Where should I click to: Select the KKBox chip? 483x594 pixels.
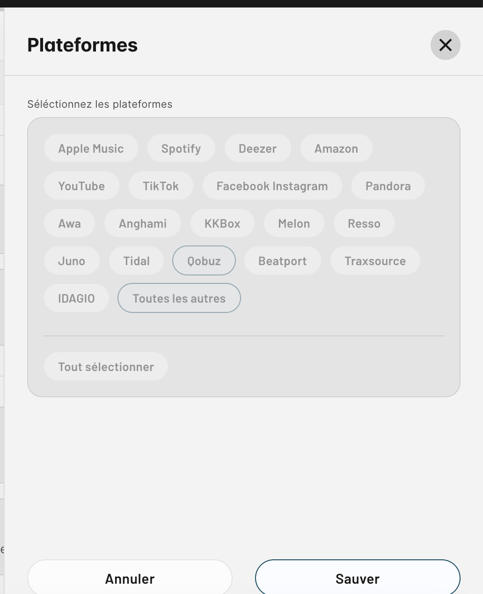click(x=222, y=223)
